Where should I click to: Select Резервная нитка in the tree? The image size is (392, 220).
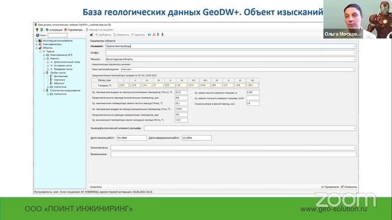tap(63, 69)
